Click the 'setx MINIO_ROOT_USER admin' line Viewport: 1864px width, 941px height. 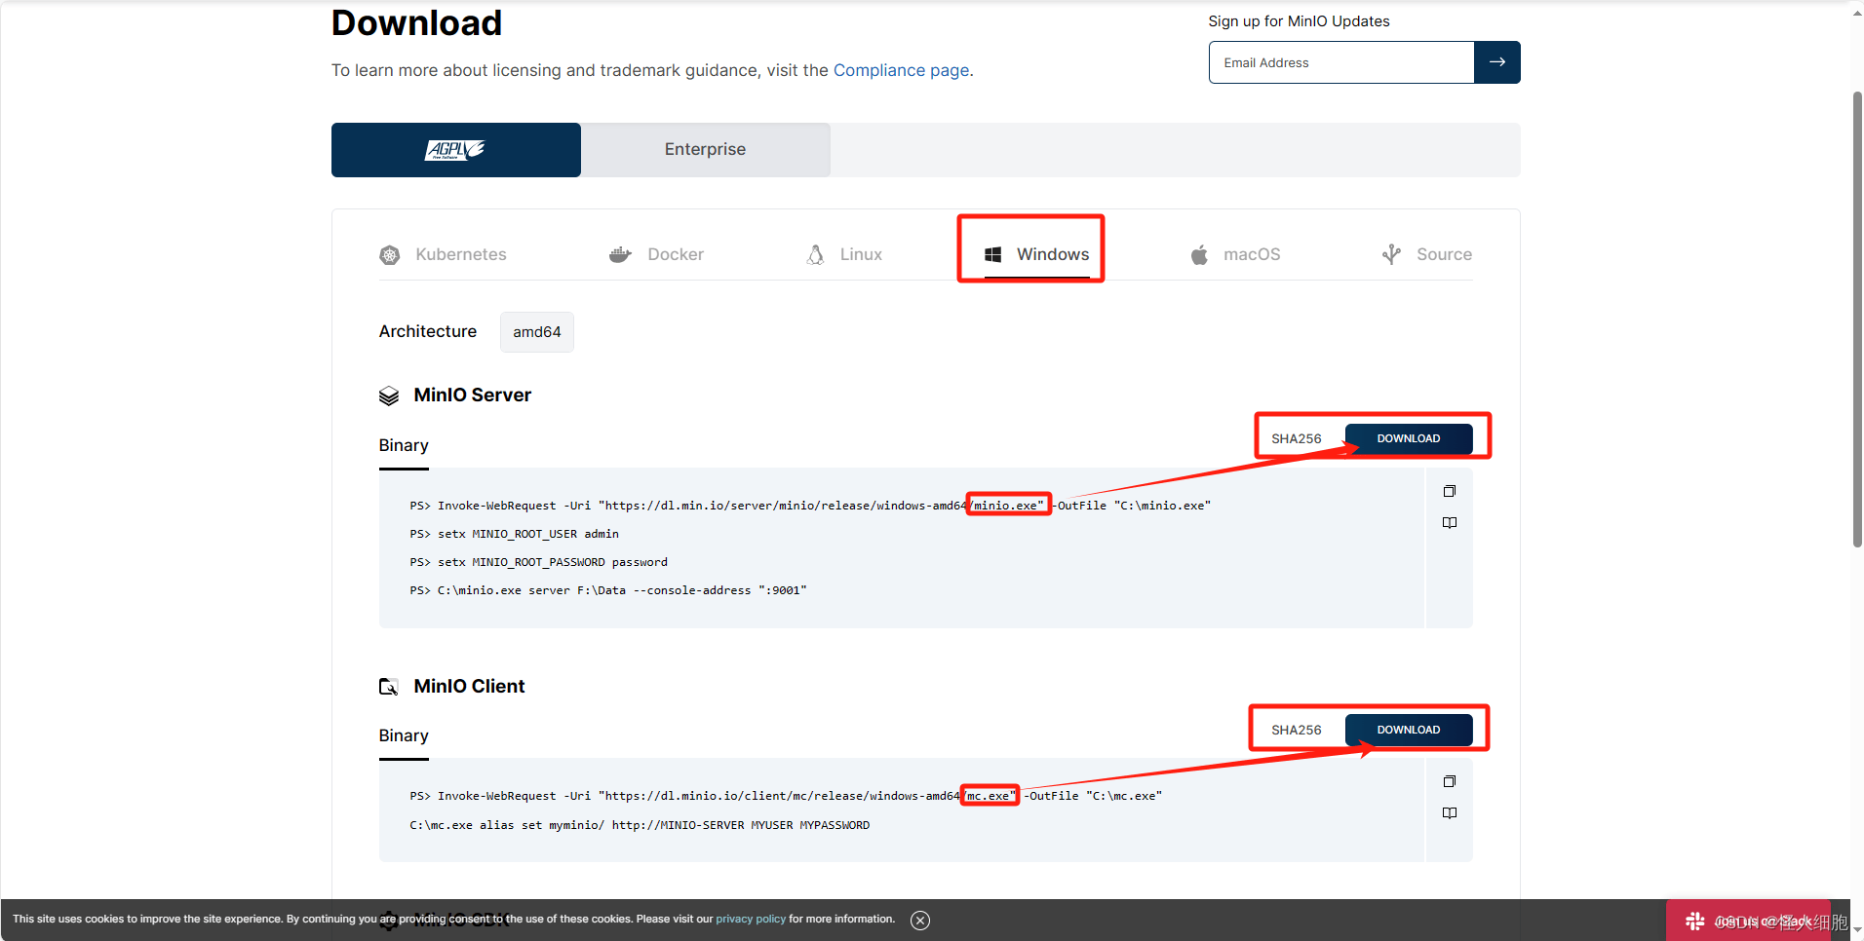coord(515,534)
